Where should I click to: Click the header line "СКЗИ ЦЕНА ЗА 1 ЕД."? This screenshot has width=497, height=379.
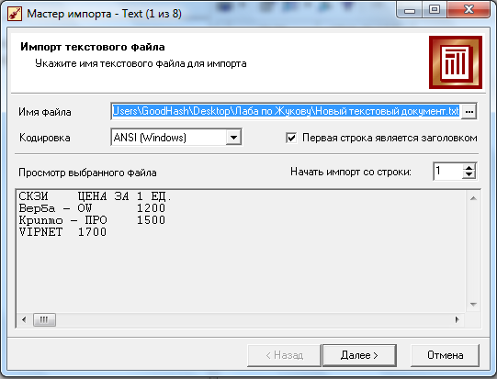[x=95, y=196]
